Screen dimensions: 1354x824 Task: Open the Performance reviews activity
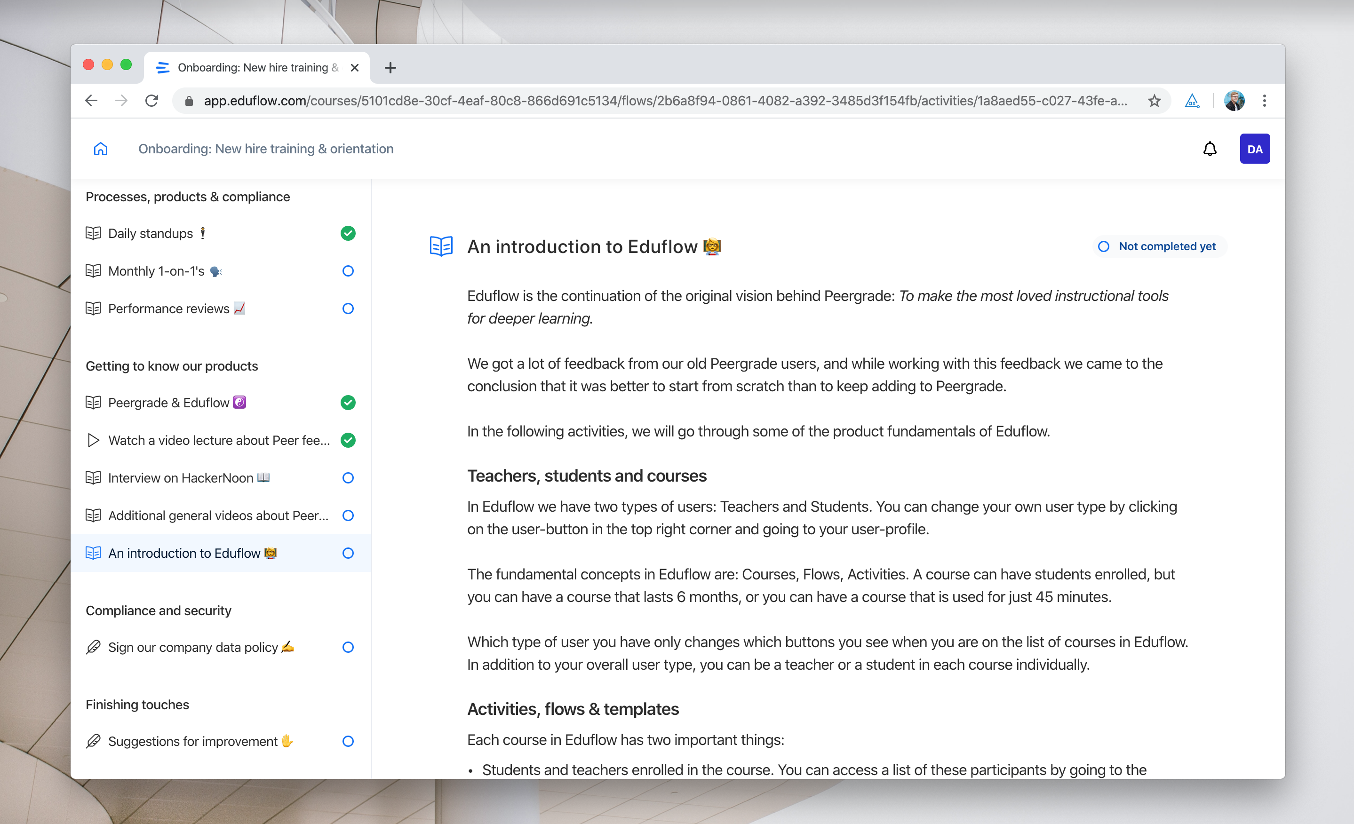[220, 308]
